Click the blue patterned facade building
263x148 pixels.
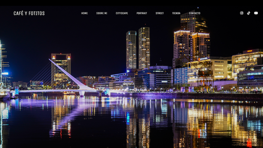tap(180, 76)
